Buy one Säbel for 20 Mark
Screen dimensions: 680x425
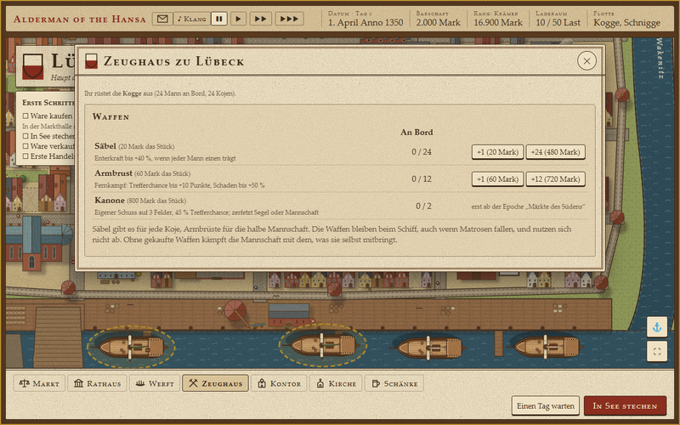click(x=497, y=152)
